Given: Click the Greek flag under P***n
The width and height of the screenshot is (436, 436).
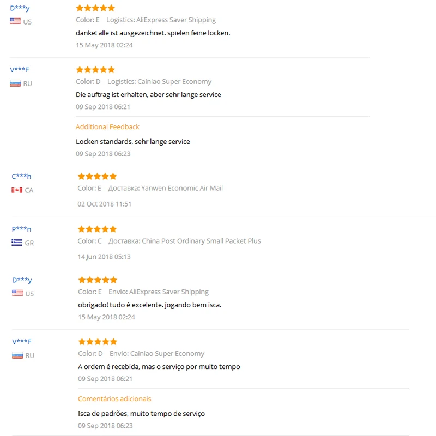Looking at the screenshot, I should [17, 243].
